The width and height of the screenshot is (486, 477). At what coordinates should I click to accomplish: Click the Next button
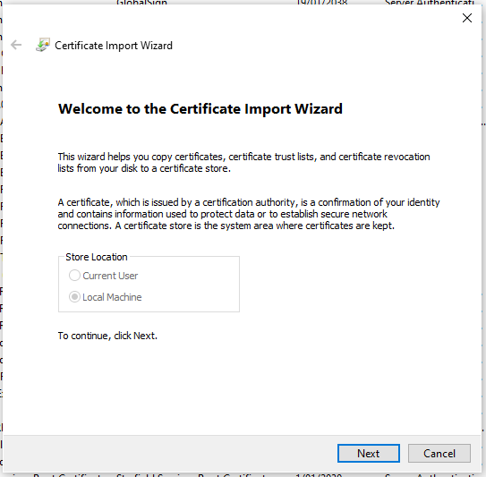click(368, 453)
